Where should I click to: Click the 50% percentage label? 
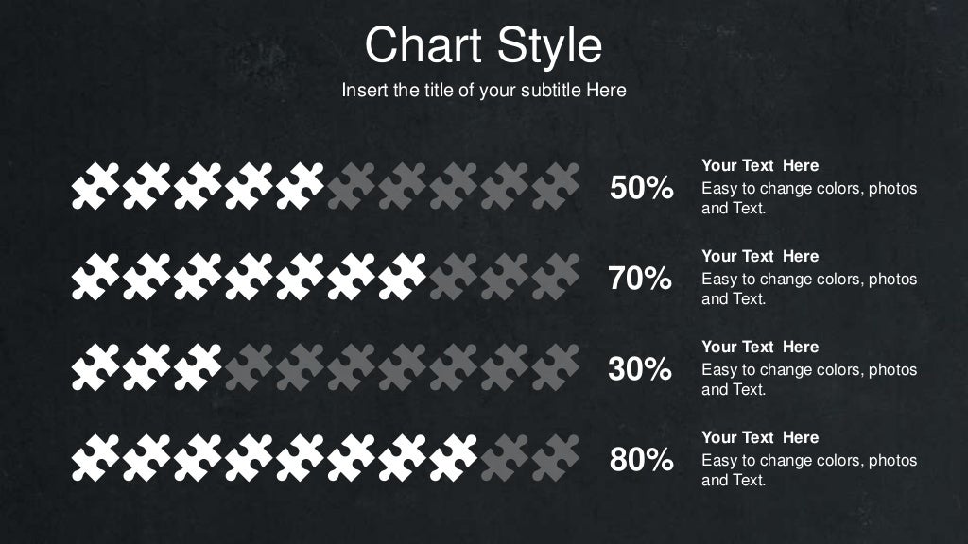(x=642, y=188)
